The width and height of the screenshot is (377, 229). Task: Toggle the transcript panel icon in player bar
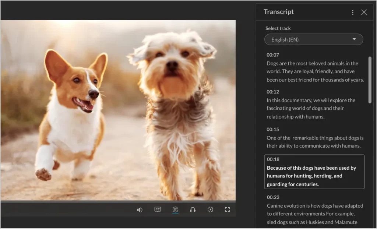pyautogui.click(x=175, y=209)
